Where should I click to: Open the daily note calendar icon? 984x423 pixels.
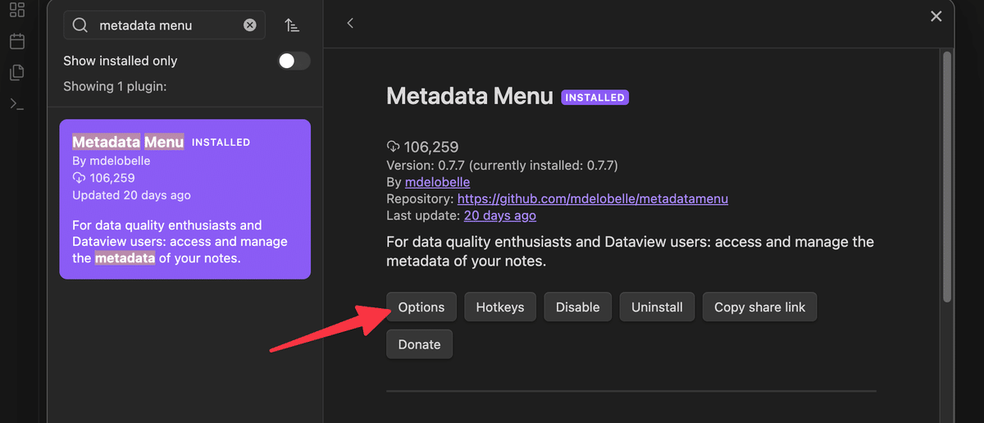point(16,41)
